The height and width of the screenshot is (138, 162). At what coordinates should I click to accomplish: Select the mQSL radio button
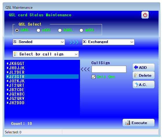81,30
